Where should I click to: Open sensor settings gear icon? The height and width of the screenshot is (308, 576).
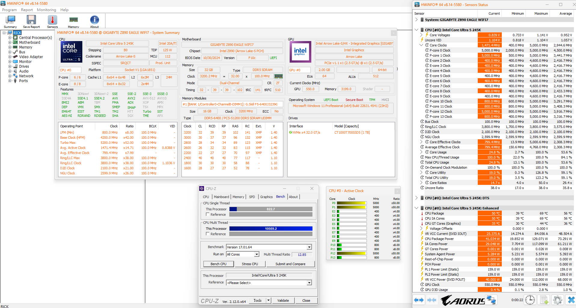[558, 300]
